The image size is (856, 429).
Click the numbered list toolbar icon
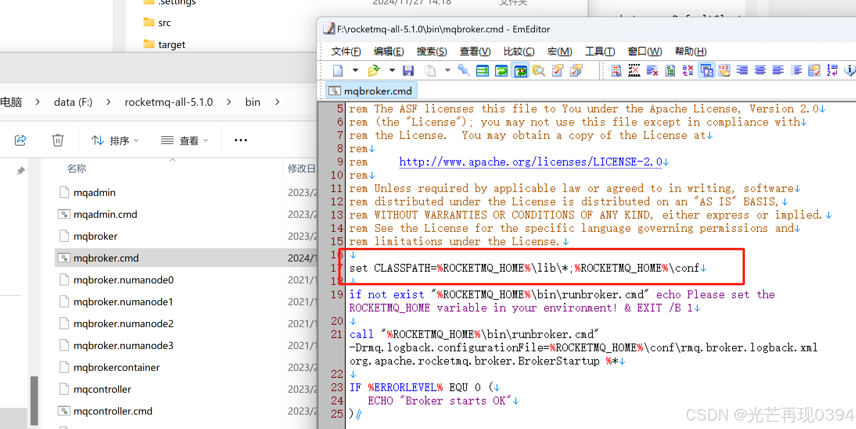tap(832, 70)
